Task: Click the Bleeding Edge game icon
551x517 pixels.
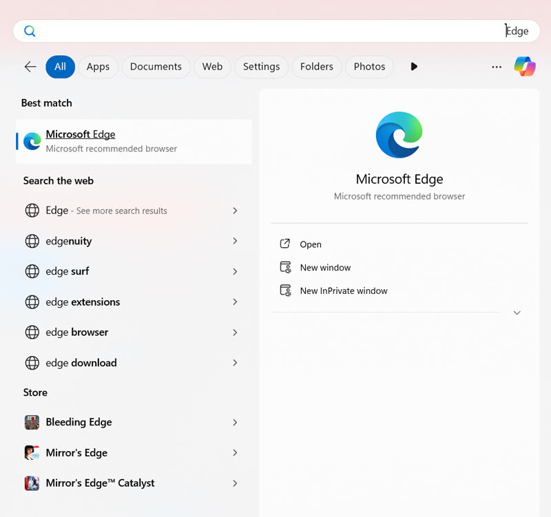Action: point(32,422)
